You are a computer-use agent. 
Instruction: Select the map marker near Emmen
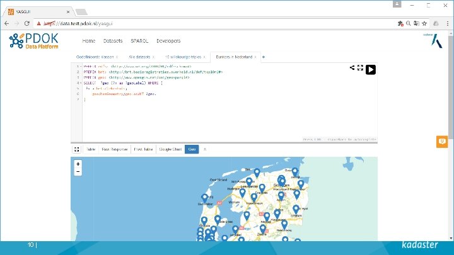pos(296,209)
